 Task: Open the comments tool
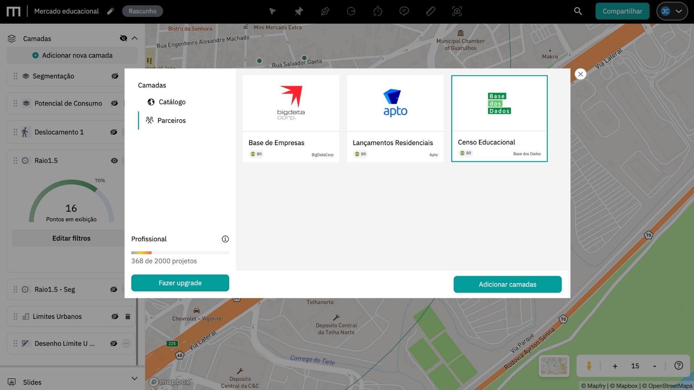(404, 11)
